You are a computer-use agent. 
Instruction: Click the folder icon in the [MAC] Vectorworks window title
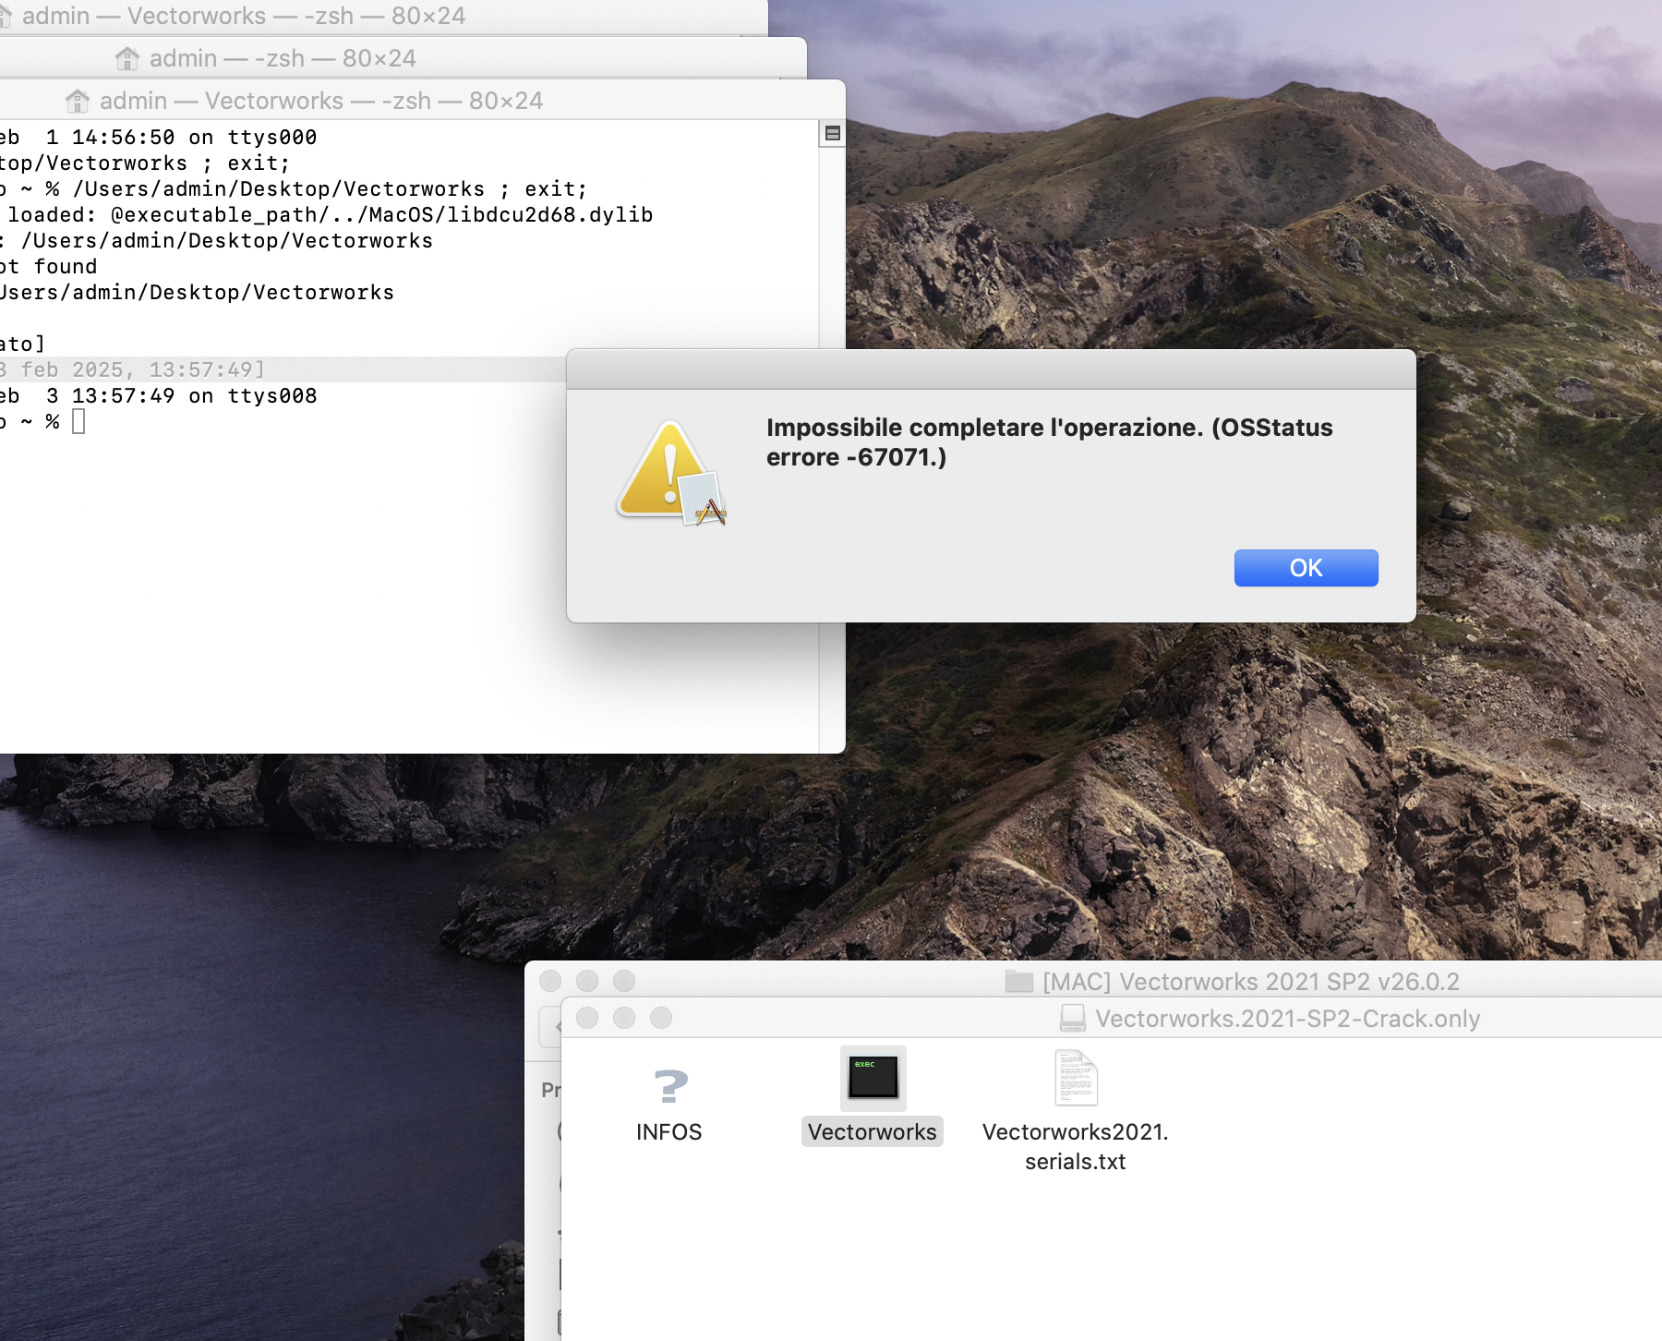pos(1018,981)
